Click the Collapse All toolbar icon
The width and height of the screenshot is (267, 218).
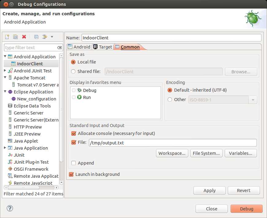(x=36, y=37)
